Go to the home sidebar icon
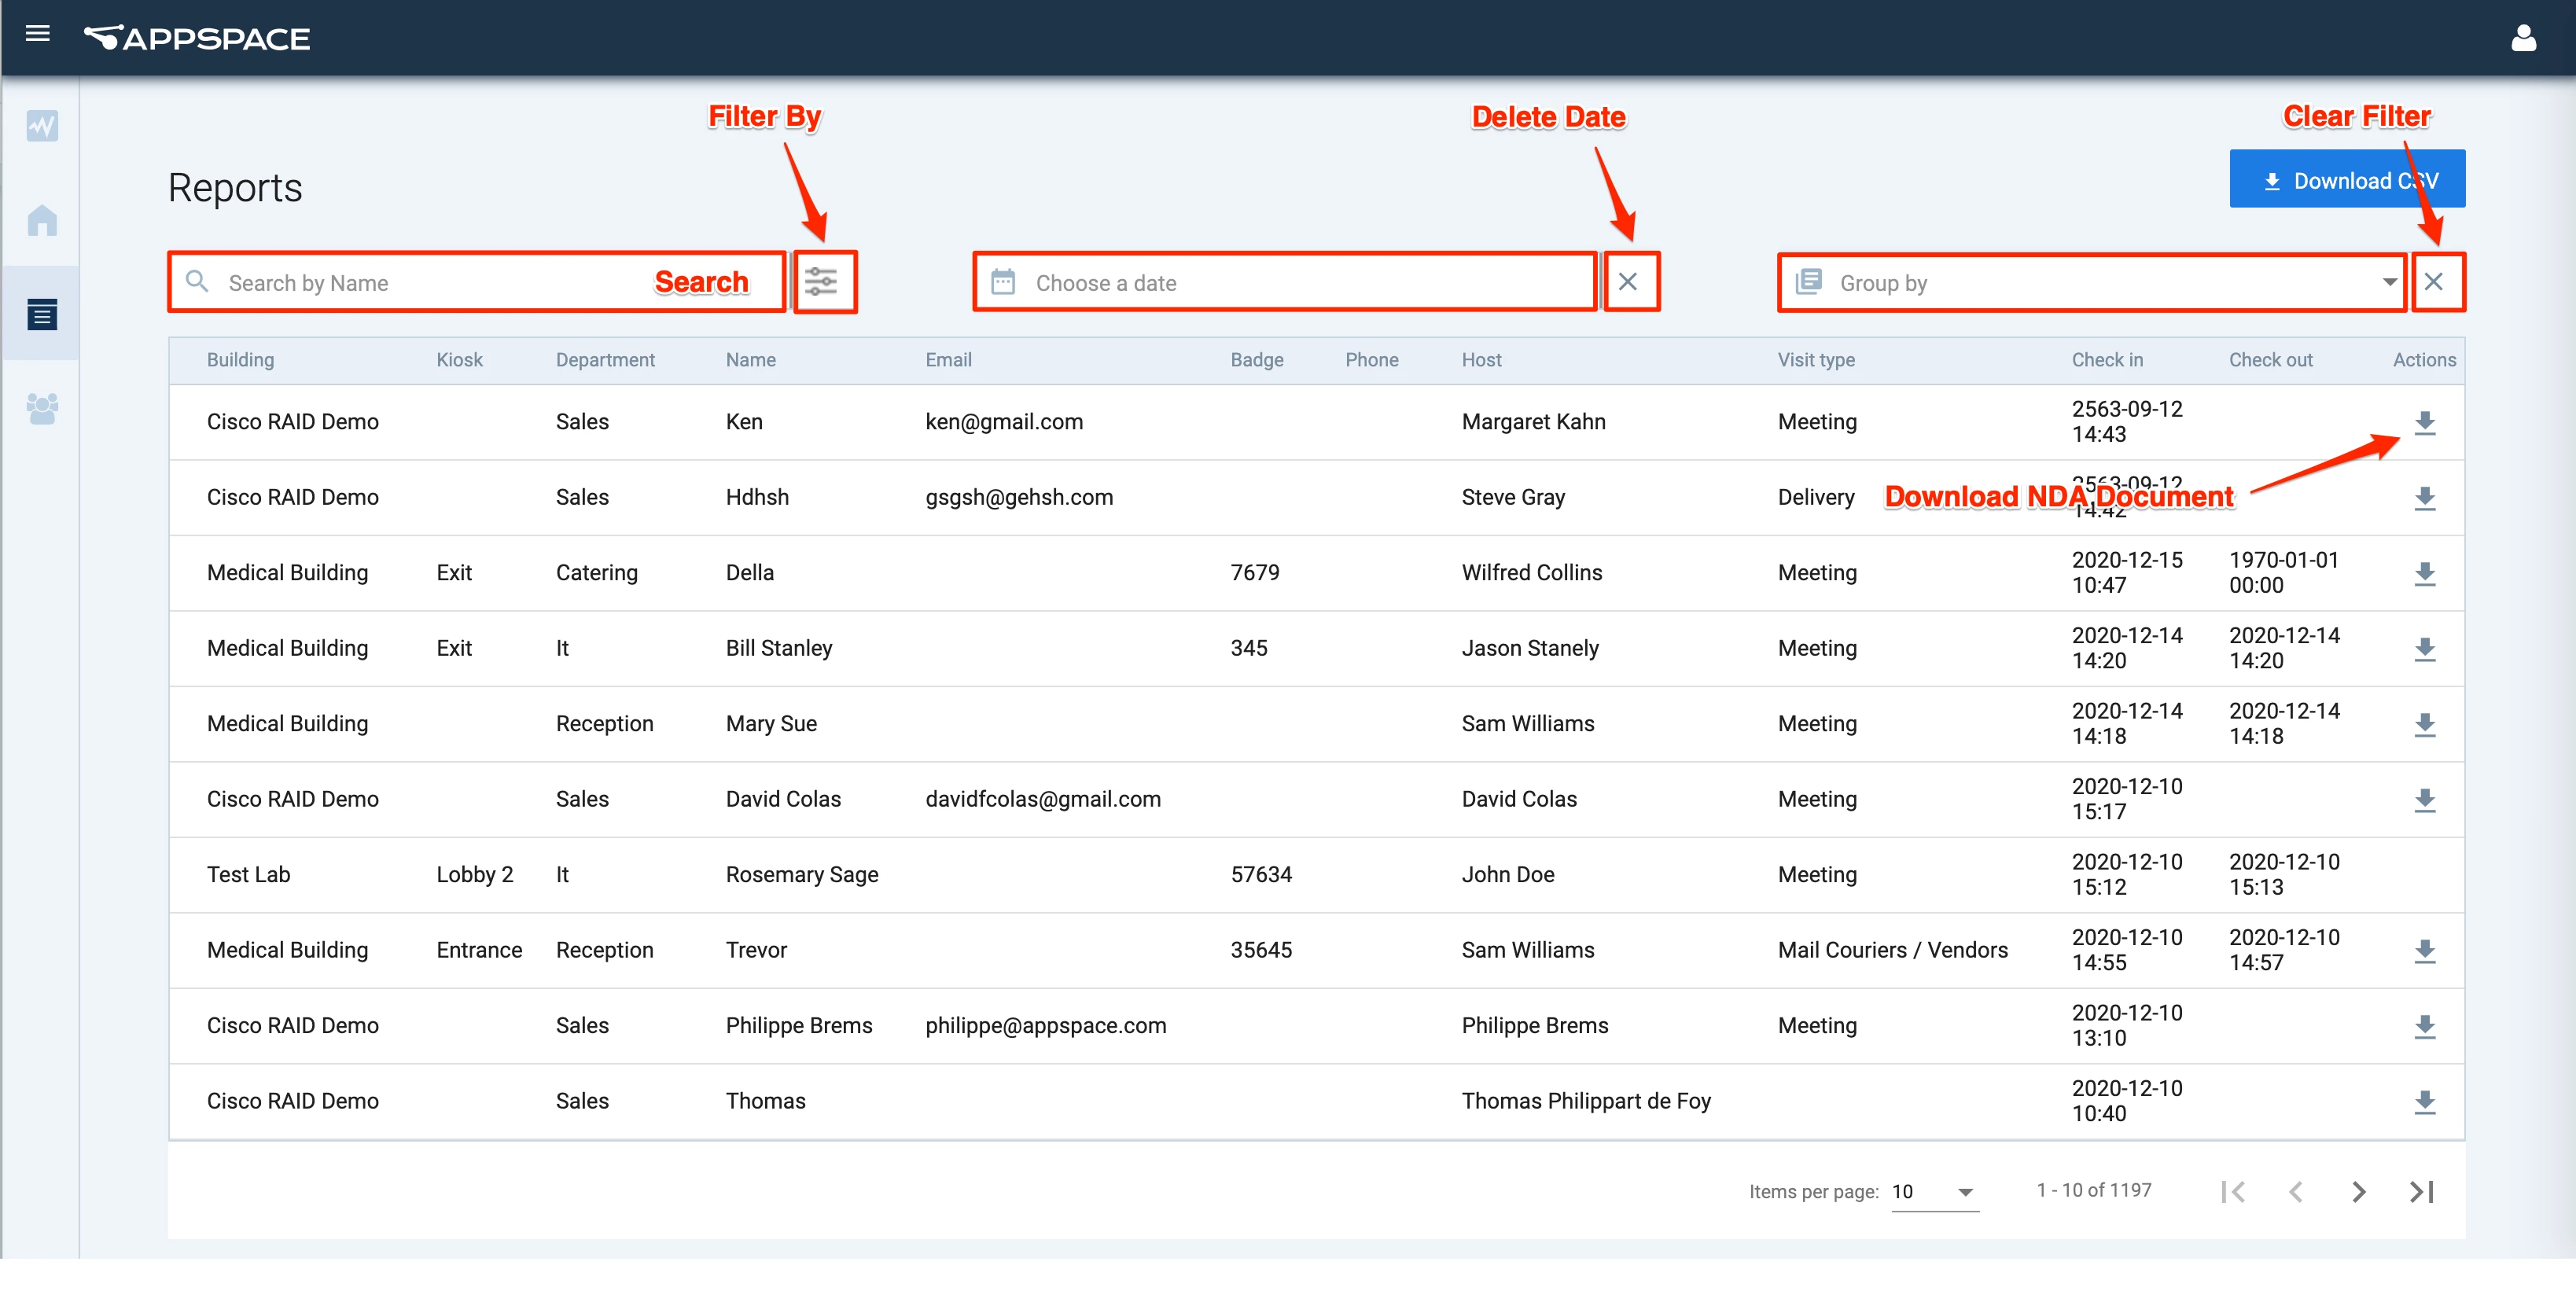Image resolution: width=2576 pixels, height=1291 pixels. coord(42,220)
